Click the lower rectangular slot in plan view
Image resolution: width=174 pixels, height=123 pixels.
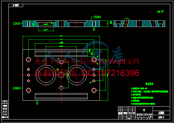pyautogui.click(x=61, y=96)
